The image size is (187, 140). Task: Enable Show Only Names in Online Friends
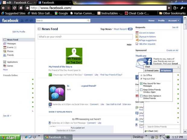141,96
